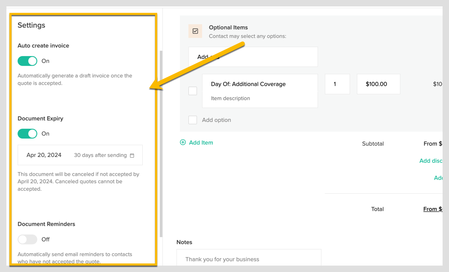Click the Notes text box
This screenshot has width=449, height=272.
(x=249, y=259)
